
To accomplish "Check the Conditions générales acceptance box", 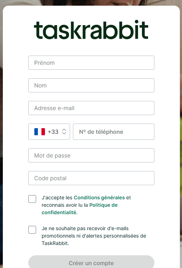I will (x=32, y=199).
